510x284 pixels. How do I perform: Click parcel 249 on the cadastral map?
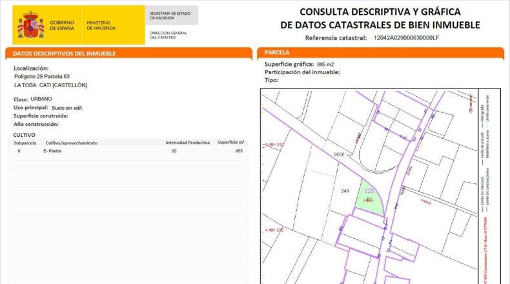tap(345, 191)
